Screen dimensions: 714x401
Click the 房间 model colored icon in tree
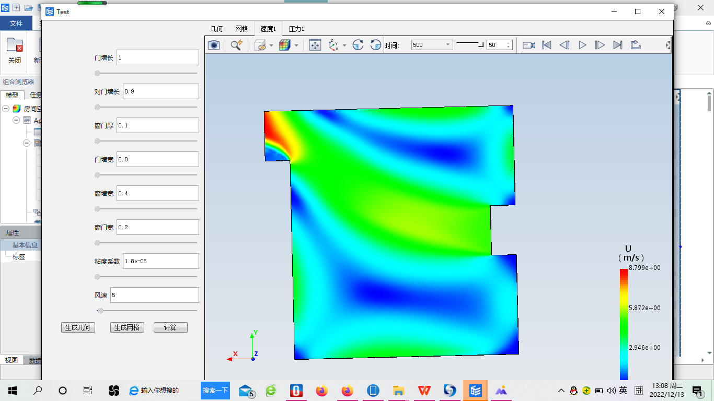pos(17,109)
